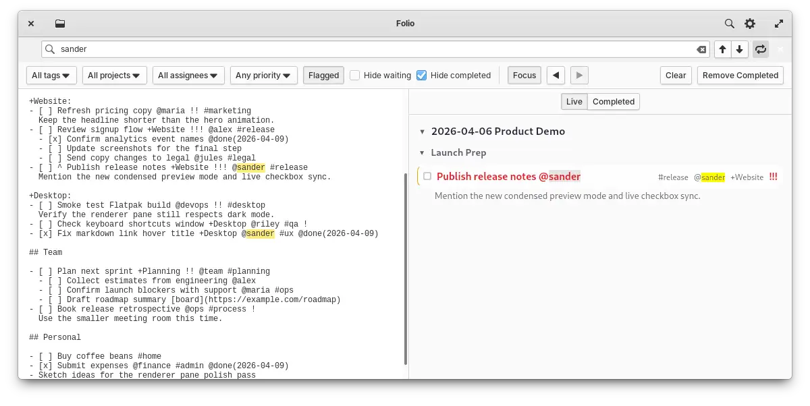Click 'Submit expenses @finance #admin' line

coord(159,366)
